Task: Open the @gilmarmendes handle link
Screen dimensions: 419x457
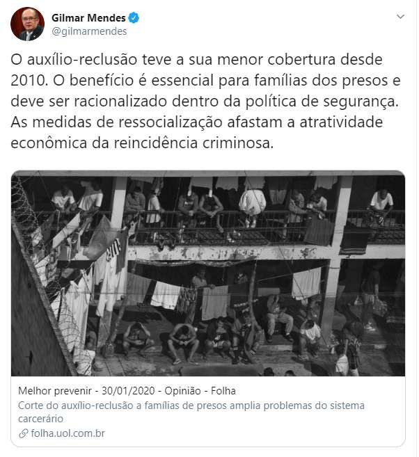Action: click(89, 31)
